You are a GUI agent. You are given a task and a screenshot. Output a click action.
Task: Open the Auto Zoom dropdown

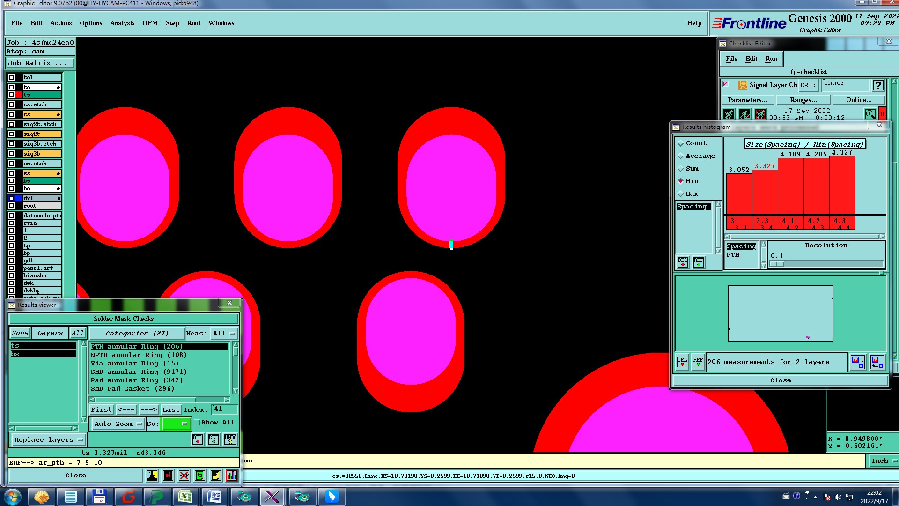click(x=118, y=424)
